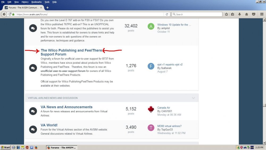Open ejet v1 repaints ejet v2 topic
266x150 pixels.
(170, 65)
